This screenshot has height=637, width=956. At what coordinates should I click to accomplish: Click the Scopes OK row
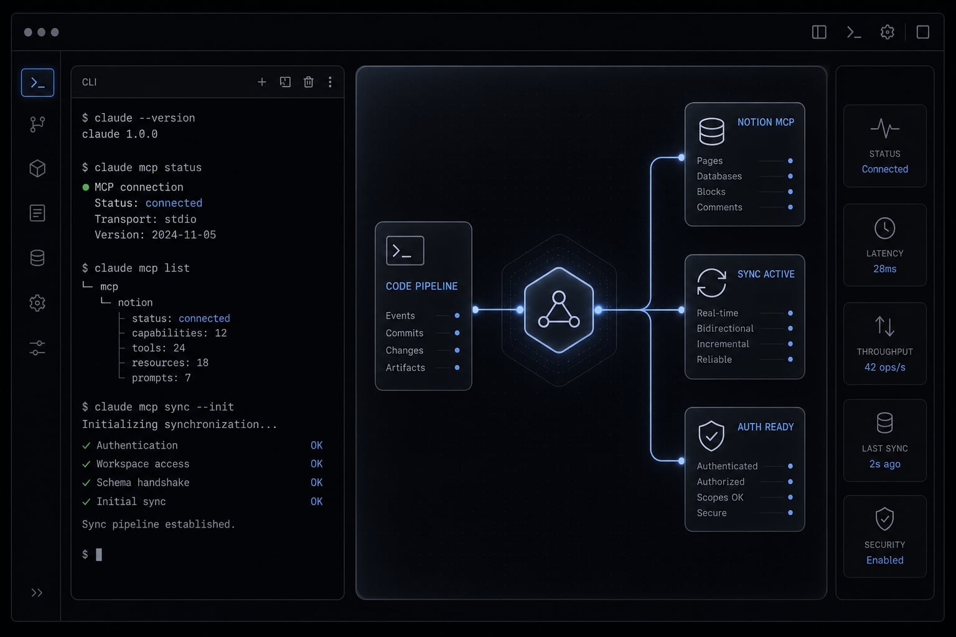(x=744, y=497)
